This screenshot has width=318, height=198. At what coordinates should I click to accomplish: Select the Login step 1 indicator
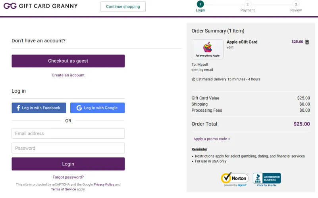coord(200,4)
